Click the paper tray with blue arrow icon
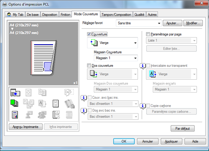 tap(15, 93)
